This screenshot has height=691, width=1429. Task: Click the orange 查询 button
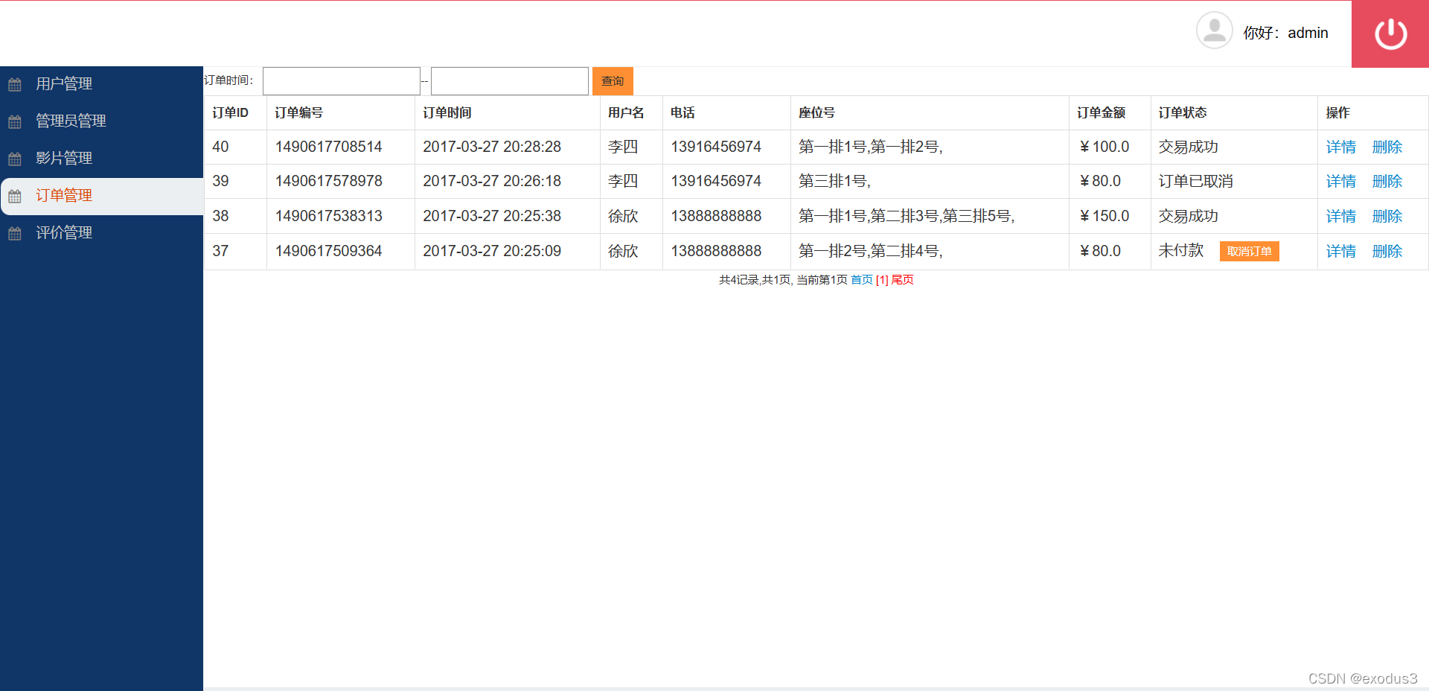(x=613, y=81)
